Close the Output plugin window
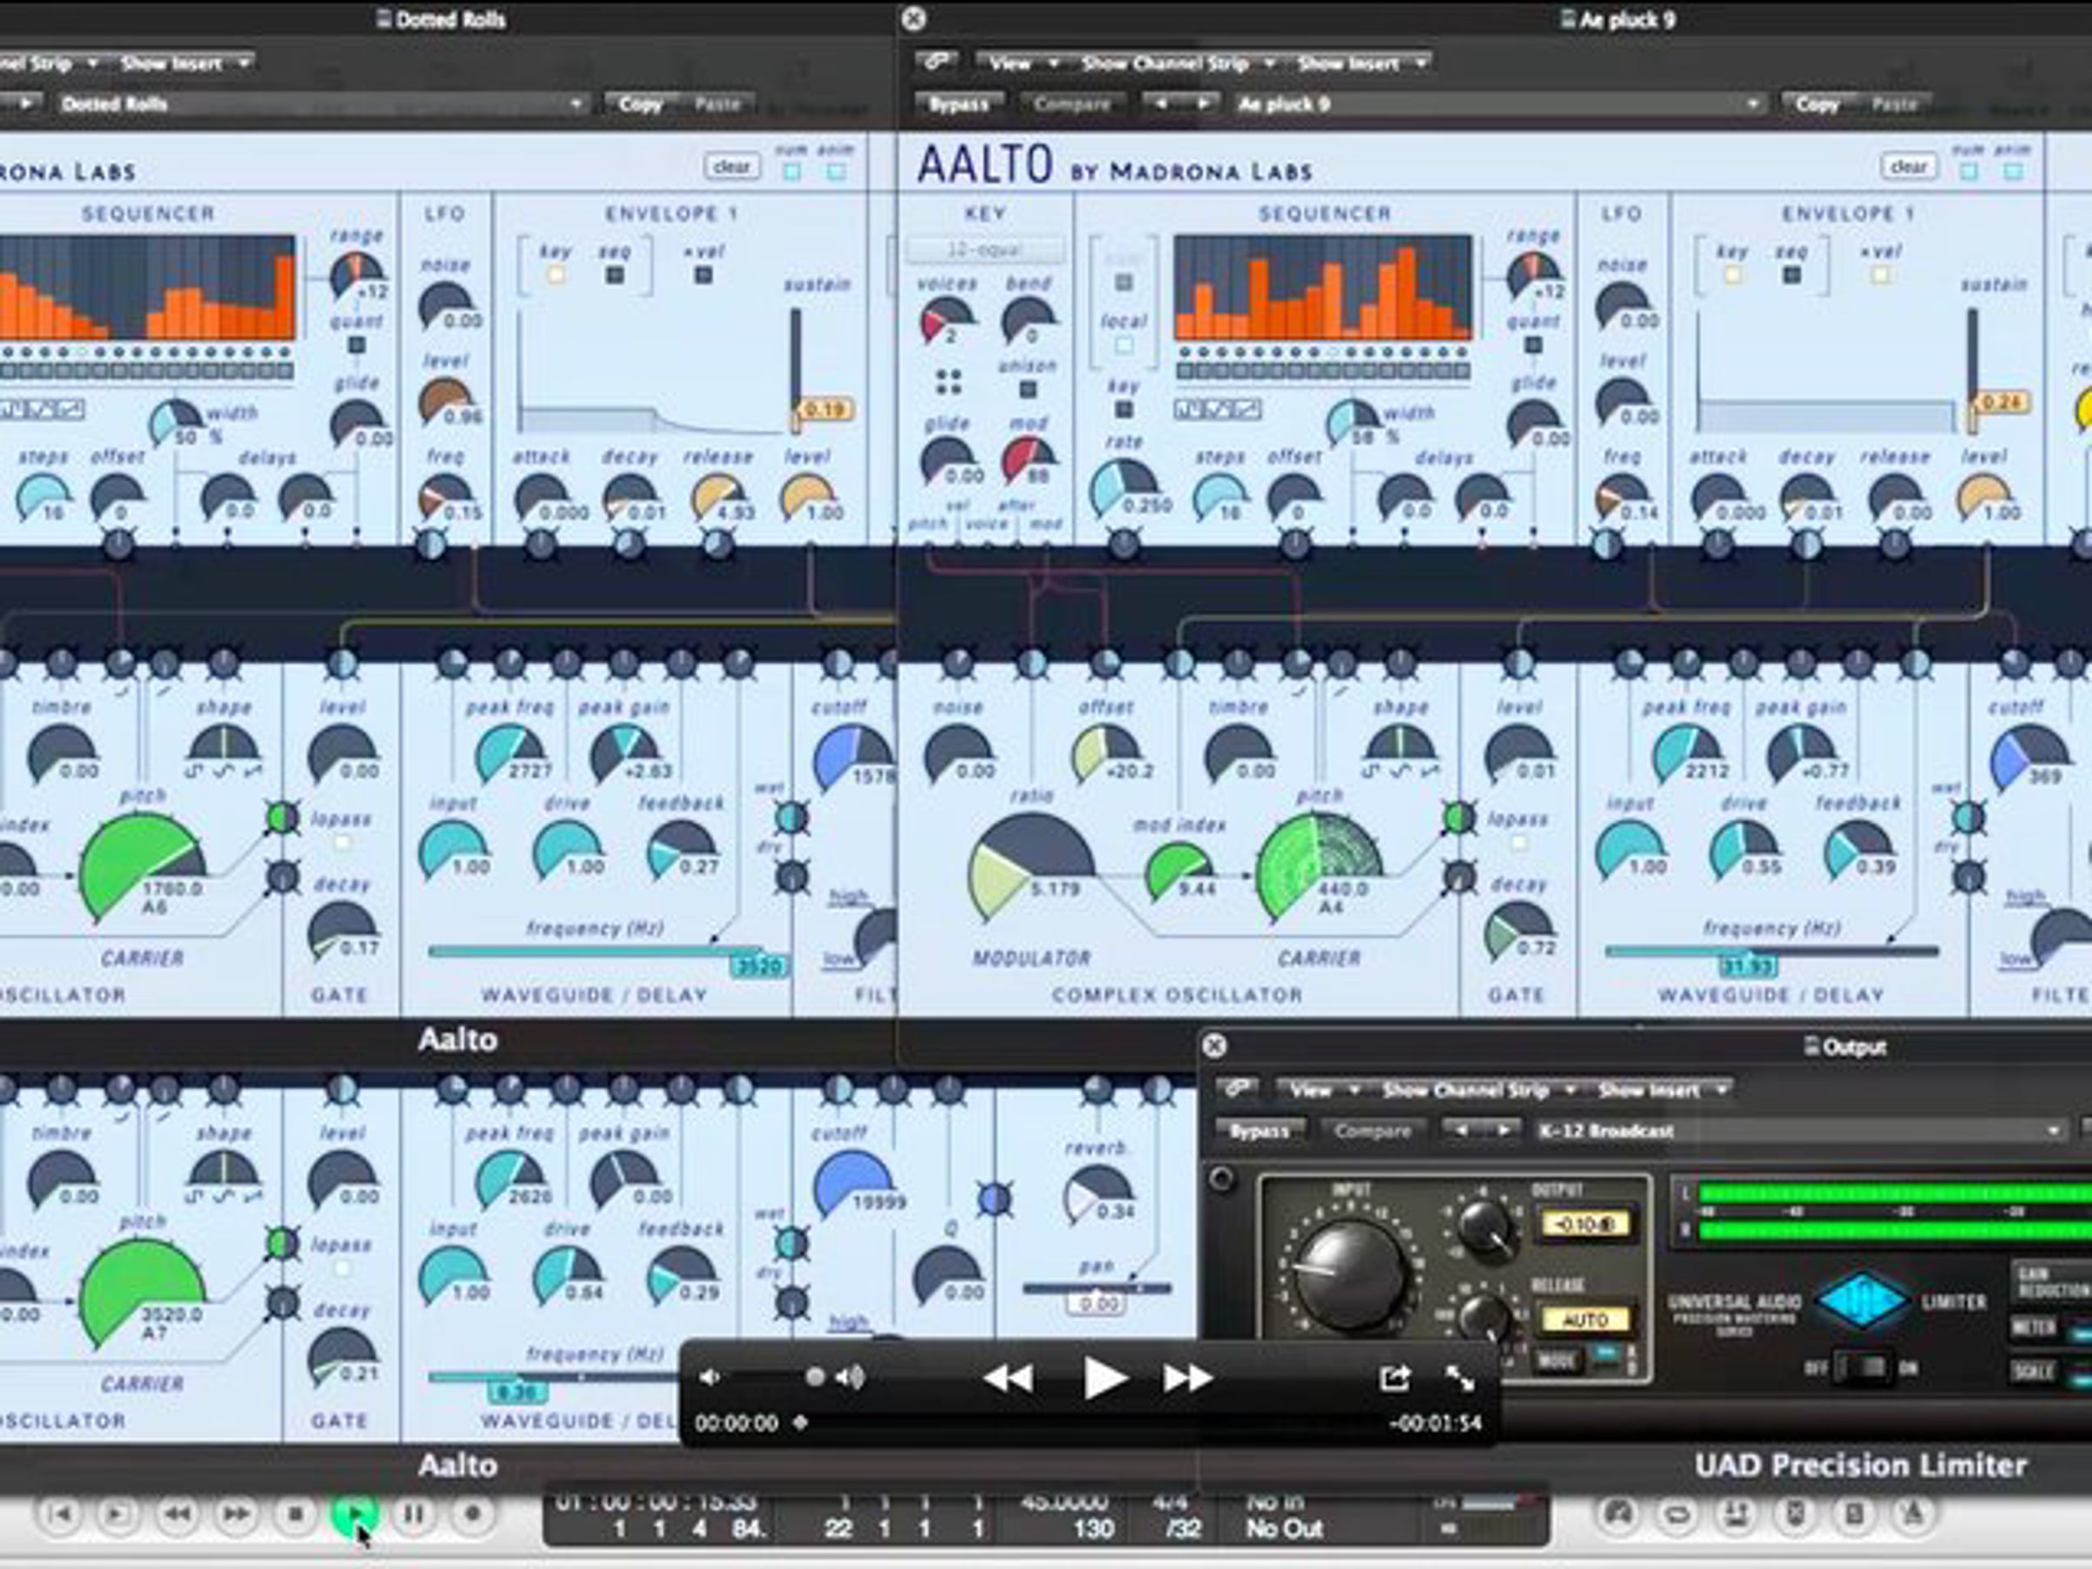 [x=1215, y=1045]
